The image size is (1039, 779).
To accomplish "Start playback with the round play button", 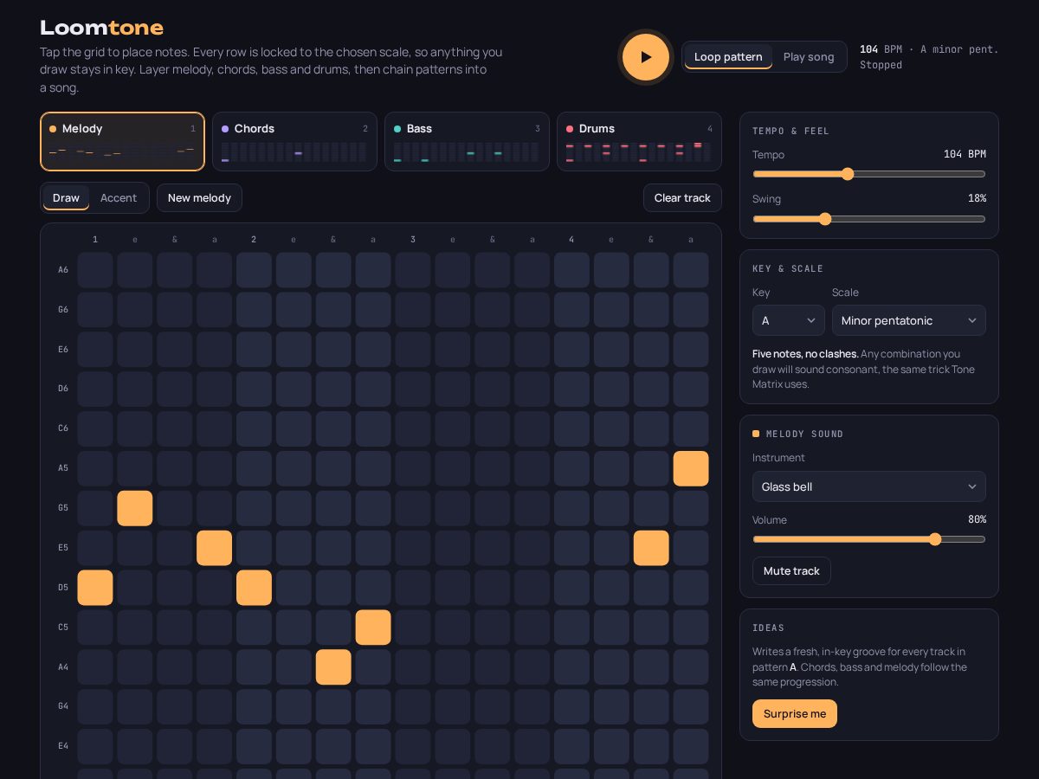I will pos(646,57).
